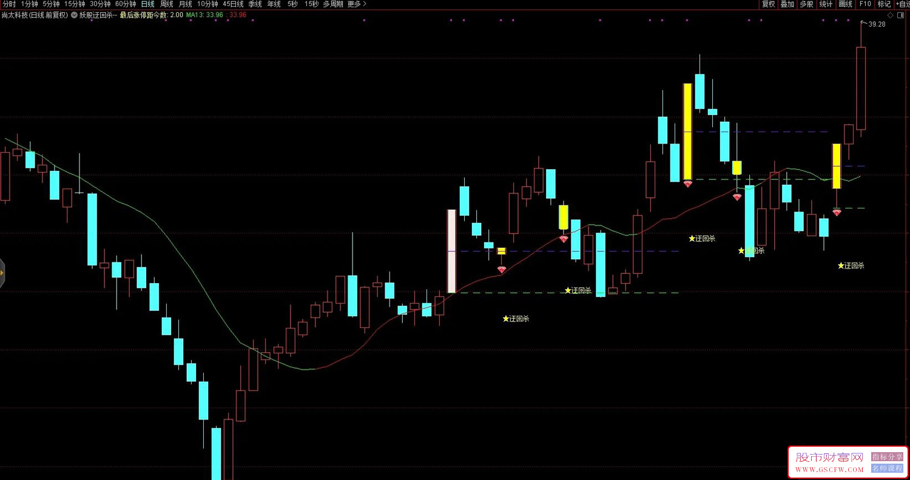Open F10 company information
The image size is (910, 480).
[x=864, y=4]
